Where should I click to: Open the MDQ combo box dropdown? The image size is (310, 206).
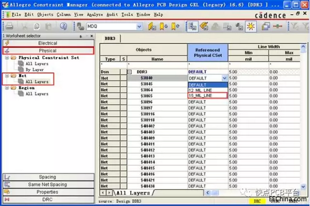coord(139,26)
